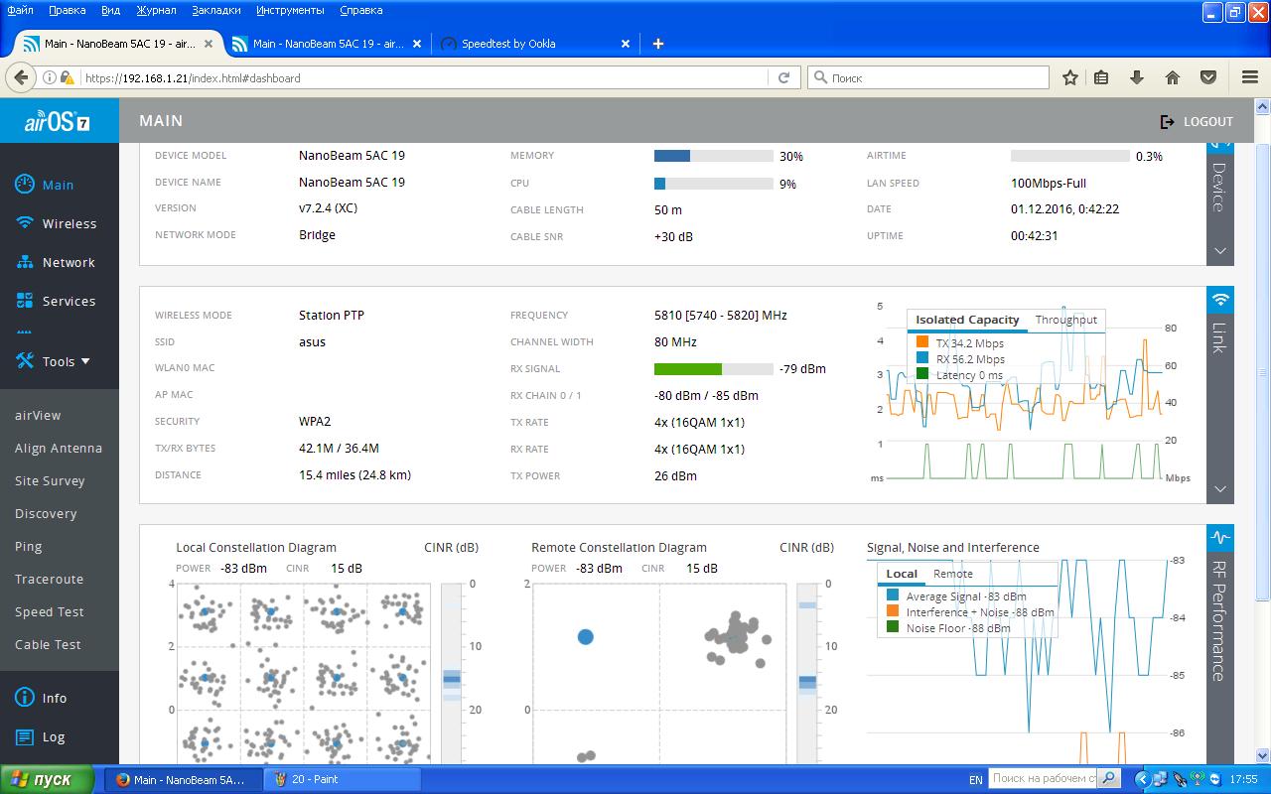This screenshot has height=794, width=1271.
Task: Open the Правка menu
Action: 67,10
